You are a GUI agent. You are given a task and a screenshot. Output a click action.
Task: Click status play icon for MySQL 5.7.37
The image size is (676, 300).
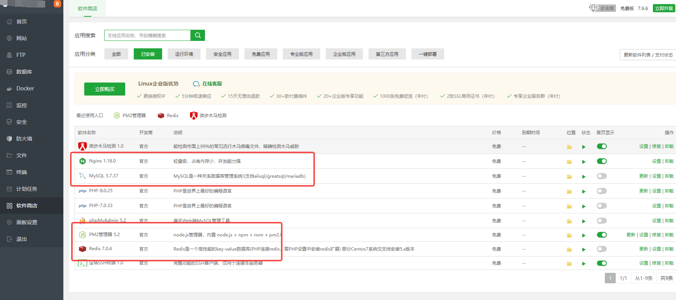584,177
